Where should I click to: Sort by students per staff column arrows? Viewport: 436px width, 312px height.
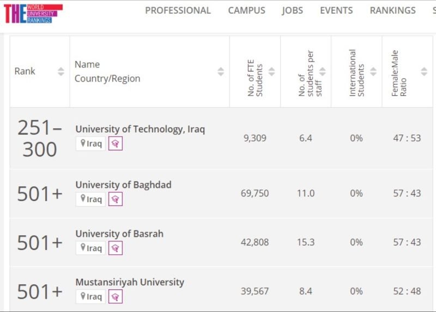[322, 71]
